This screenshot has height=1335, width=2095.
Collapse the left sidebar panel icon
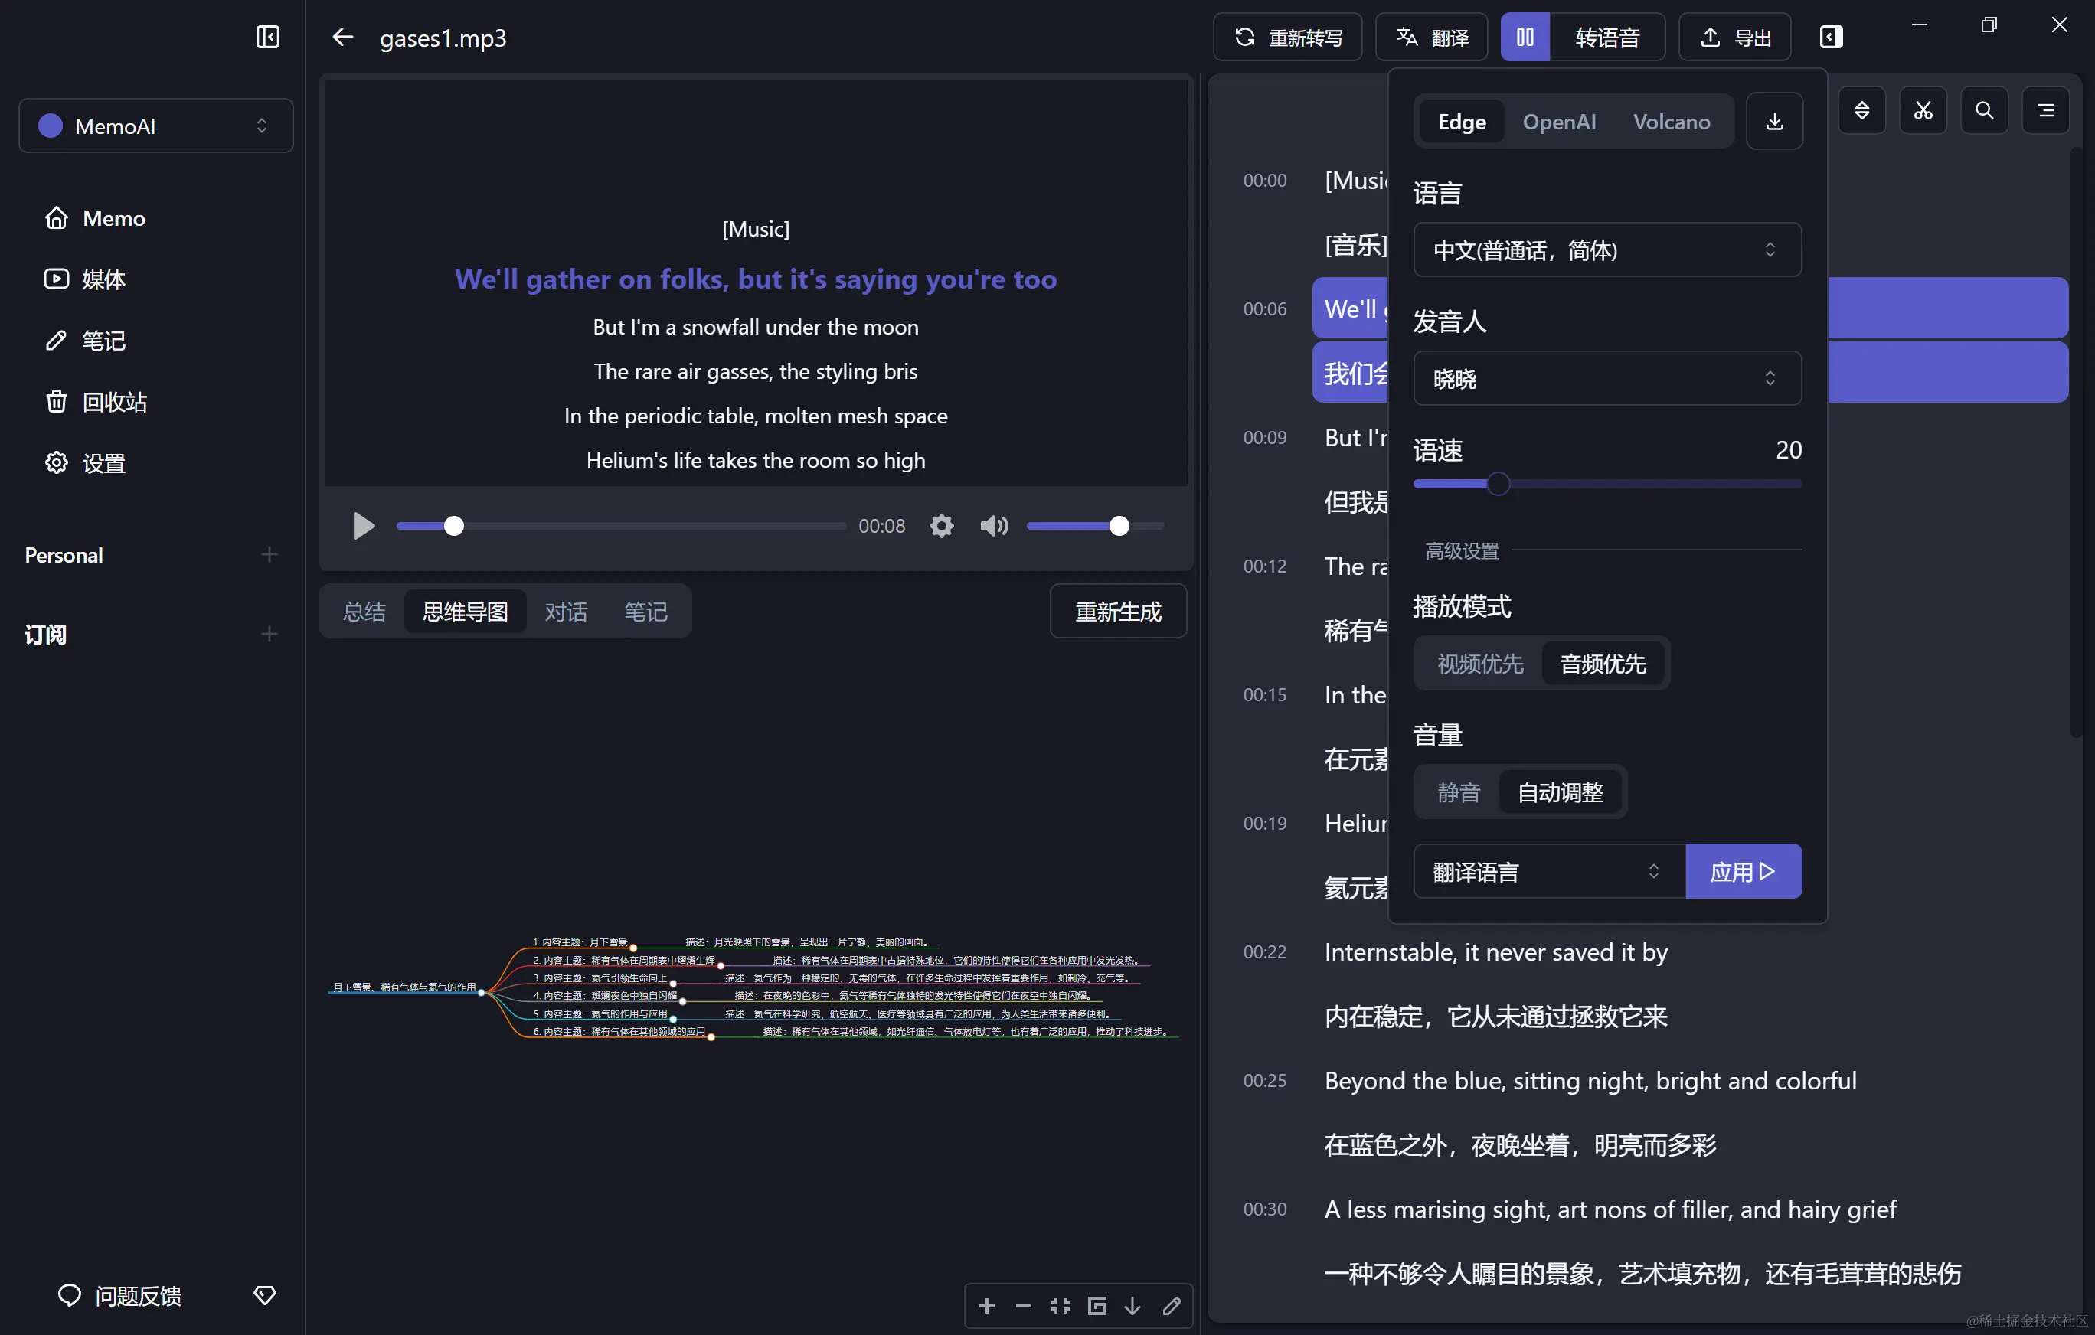[267, 37]
